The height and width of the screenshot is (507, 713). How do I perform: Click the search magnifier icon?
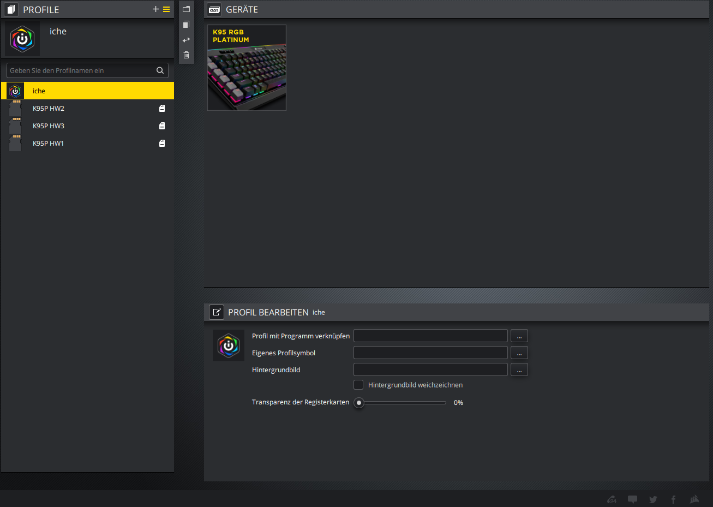pos(160,70)
